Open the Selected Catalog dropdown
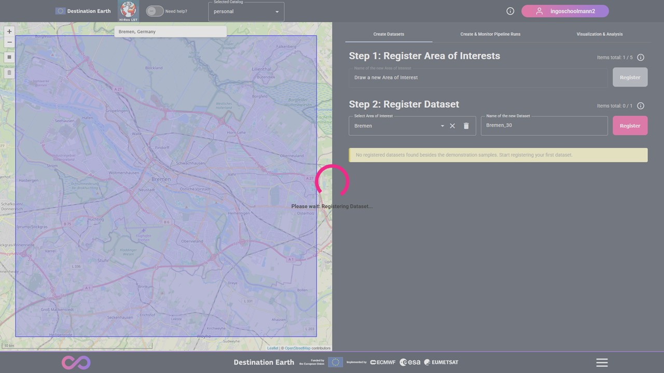The image size is (664, 373). pyautogui.click(x=246, y=11)
